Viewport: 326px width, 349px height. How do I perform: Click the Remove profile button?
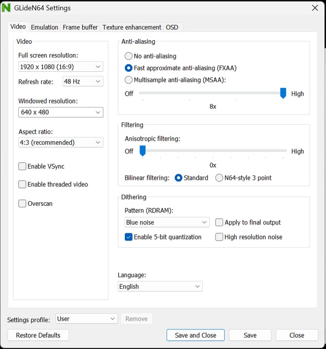[x=137, y=319]
